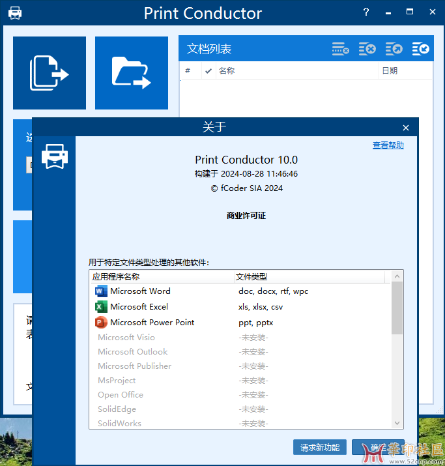Minimize the Print Conductor window

(x=388, y=12)
